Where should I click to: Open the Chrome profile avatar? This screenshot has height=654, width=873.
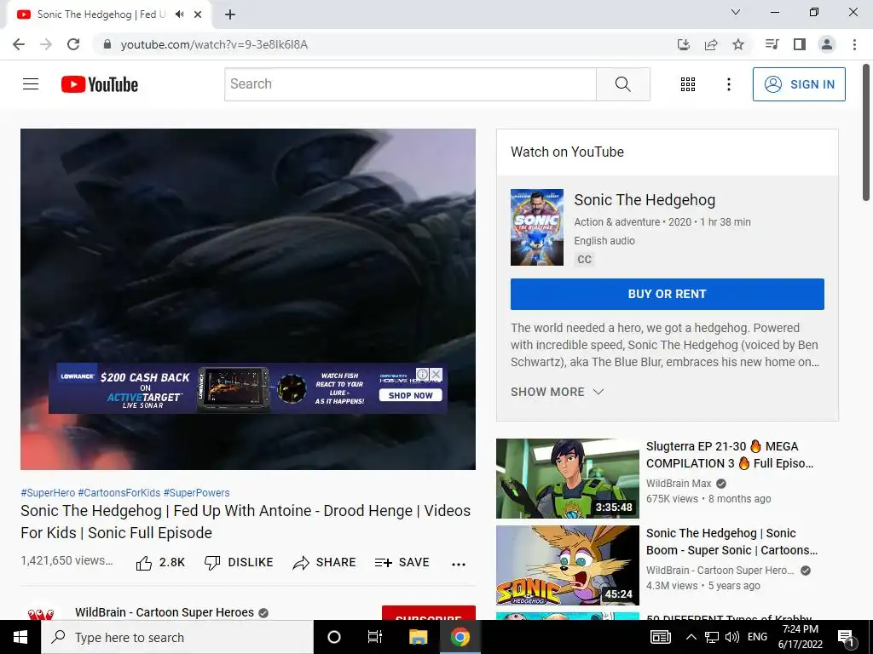pos(827,44)
